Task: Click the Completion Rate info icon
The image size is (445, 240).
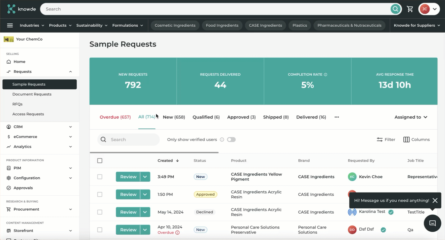Action: [326, 74]
